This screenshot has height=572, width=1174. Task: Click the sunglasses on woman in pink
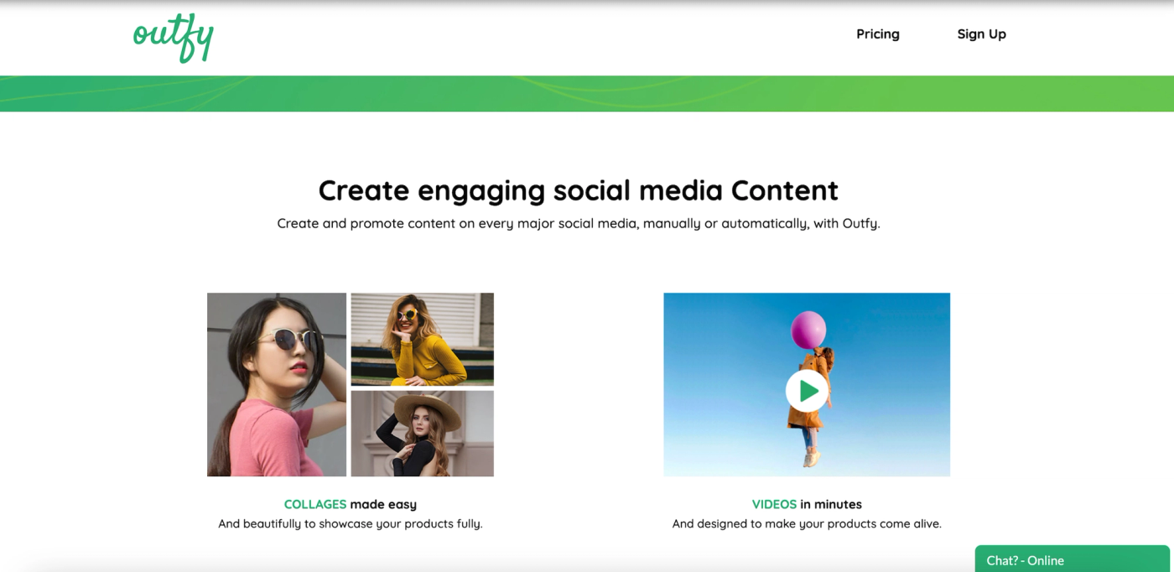(287, 338)
